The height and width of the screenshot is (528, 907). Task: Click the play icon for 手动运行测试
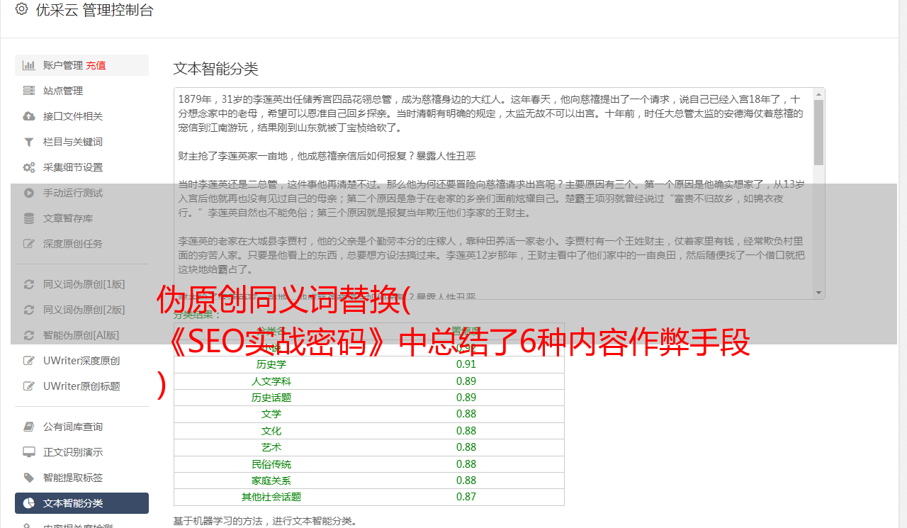(x=29, y=193)
